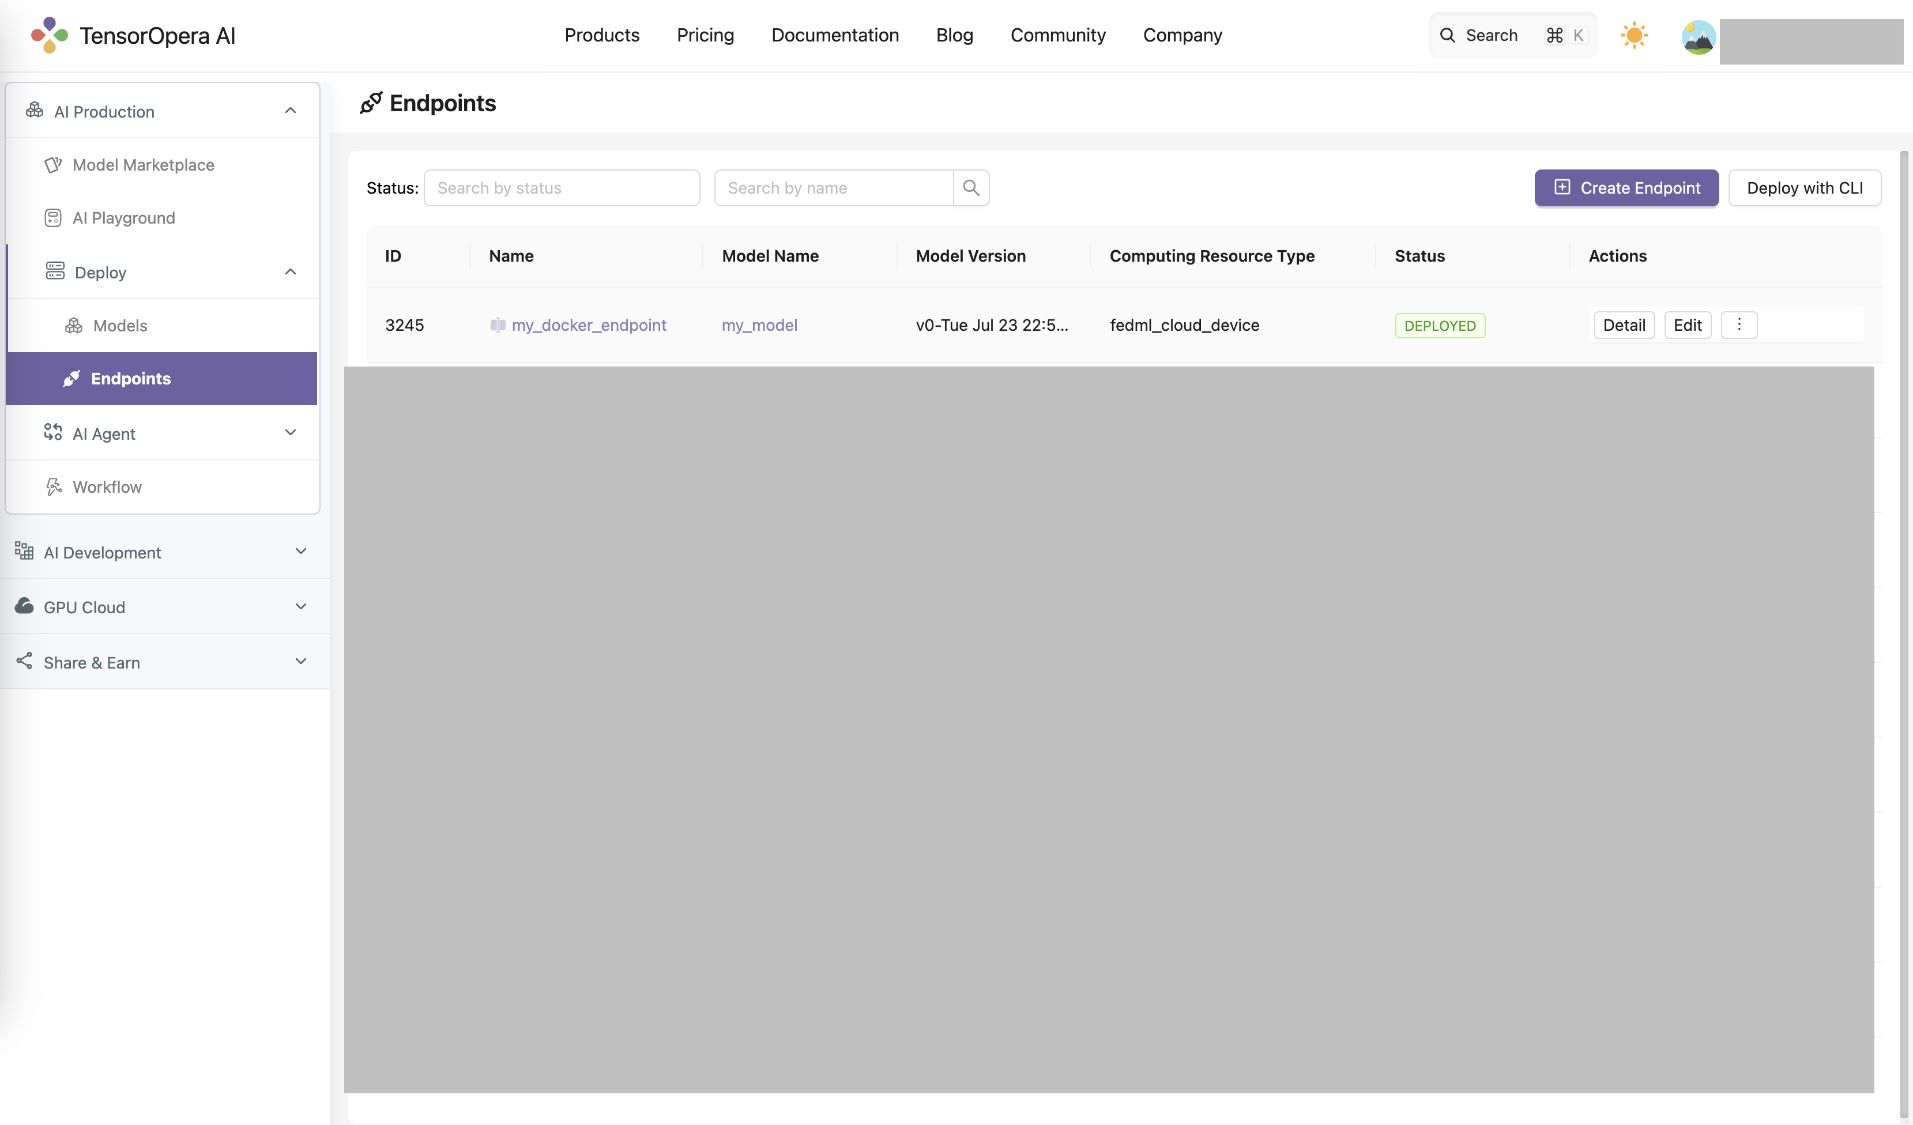1913x1125 pixels.
Task: Click the DEPLOYED status badge
Action: click(x=1438, y=324)
